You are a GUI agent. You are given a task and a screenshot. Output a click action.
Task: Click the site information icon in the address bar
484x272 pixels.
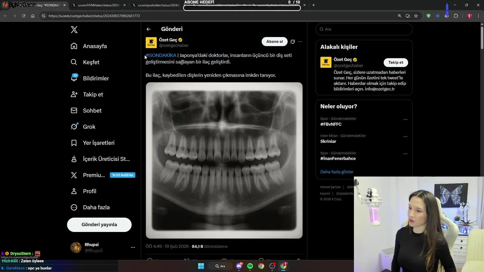click(x=43, y=16)
